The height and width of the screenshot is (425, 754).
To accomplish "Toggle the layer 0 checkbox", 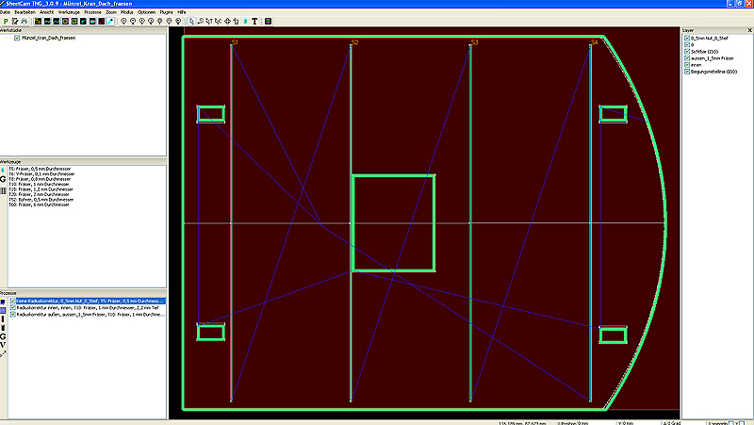I will [x=687, y=44].
